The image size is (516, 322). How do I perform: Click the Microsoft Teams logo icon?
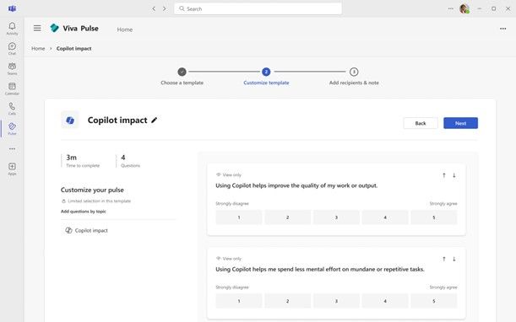coord(12,8)
